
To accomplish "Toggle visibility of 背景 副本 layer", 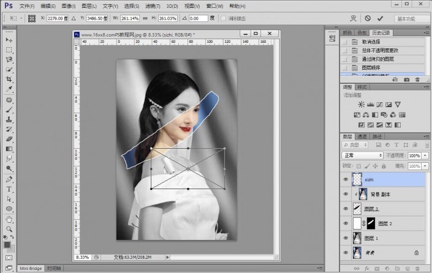I will tap(346, 195).
